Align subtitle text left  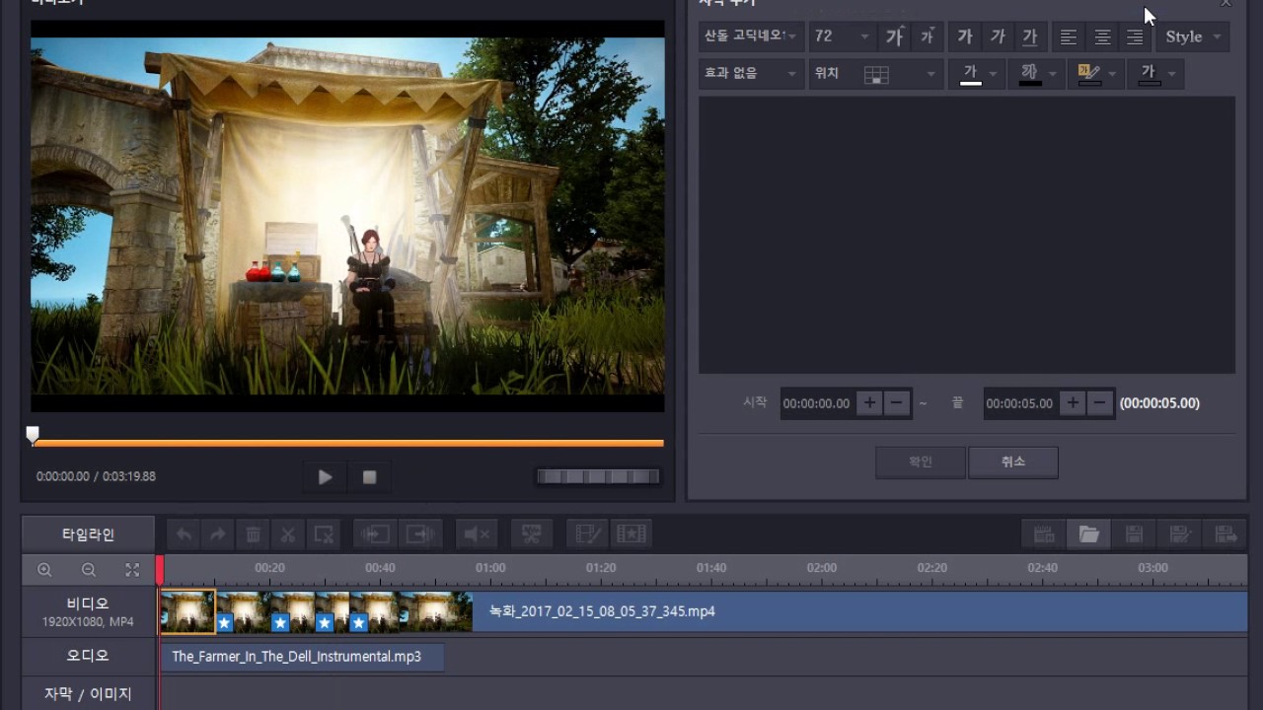tap(1069, 36)
